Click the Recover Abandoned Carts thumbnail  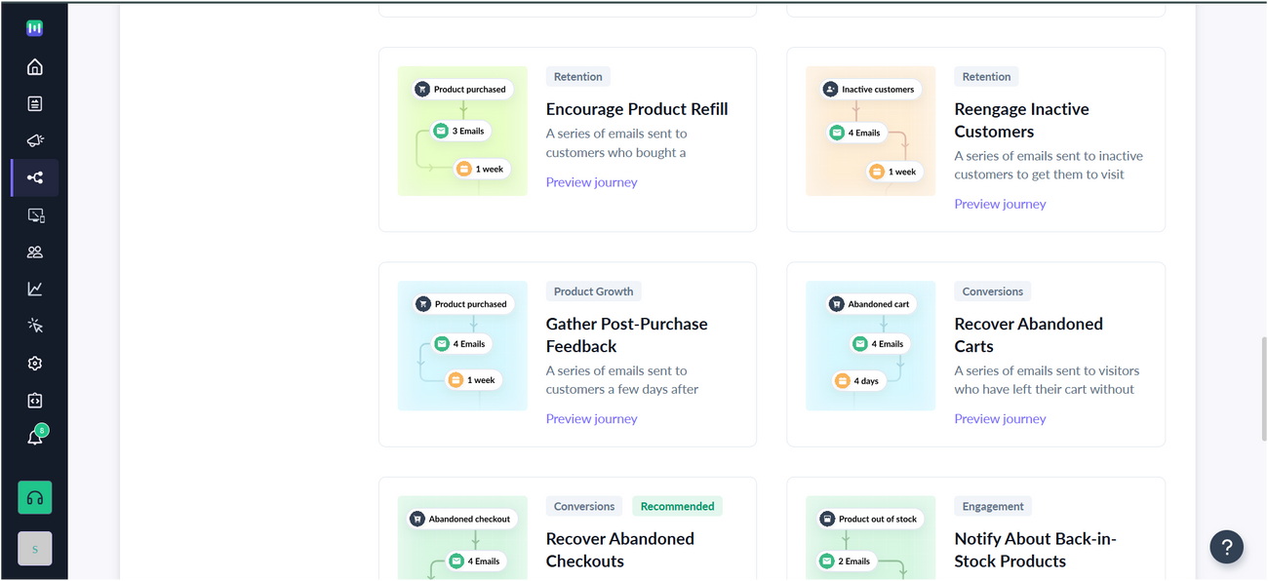pos(870,345)
